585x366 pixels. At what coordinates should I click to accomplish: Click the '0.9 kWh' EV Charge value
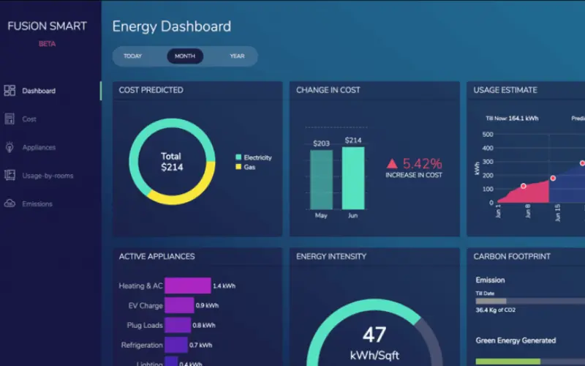(x=207, y=305)
